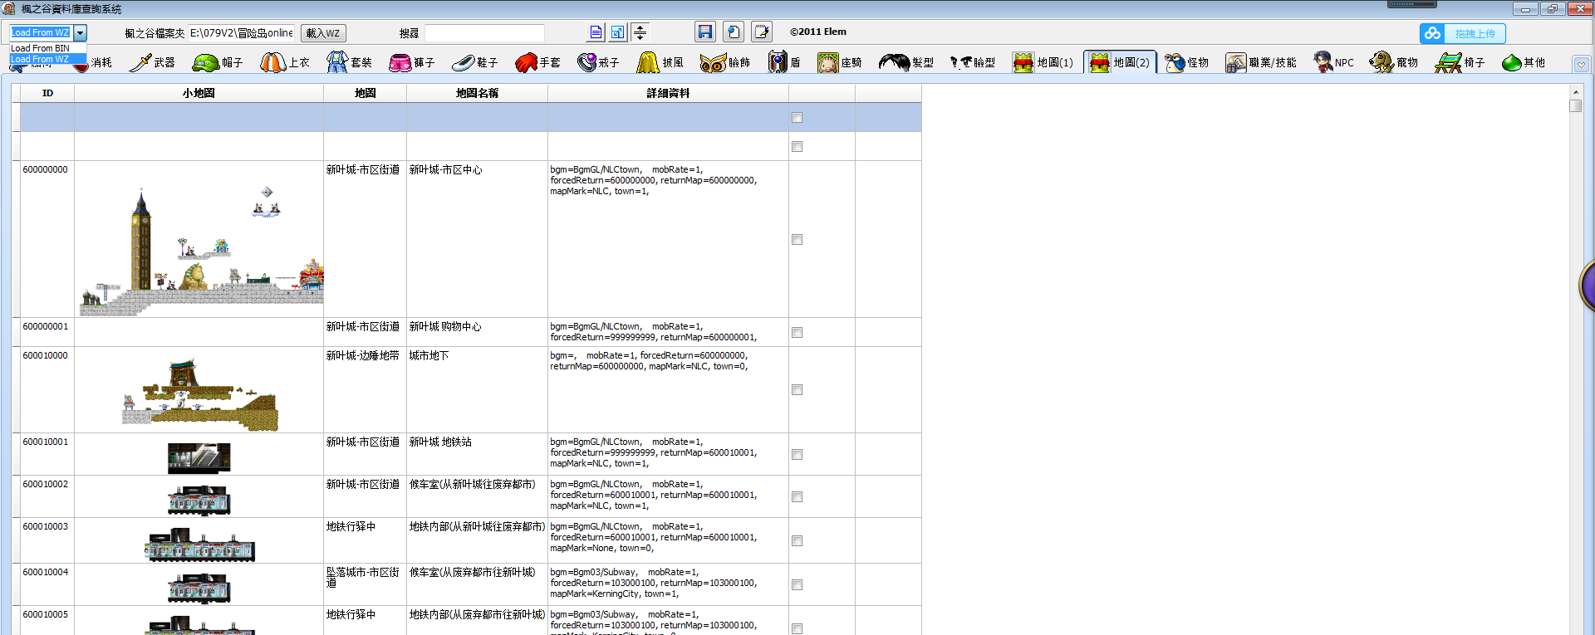Screen dimensions: 1595x635
Task: Click the expand window icon in toolbar
Action: tap(617, 32)
